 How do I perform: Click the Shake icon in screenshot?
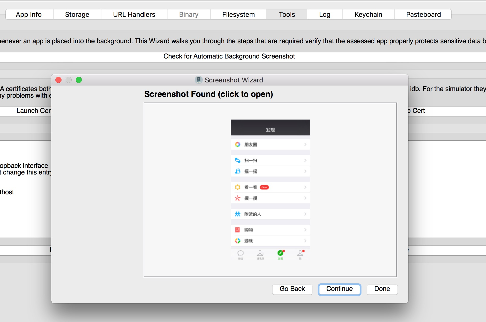coord(237,171)
